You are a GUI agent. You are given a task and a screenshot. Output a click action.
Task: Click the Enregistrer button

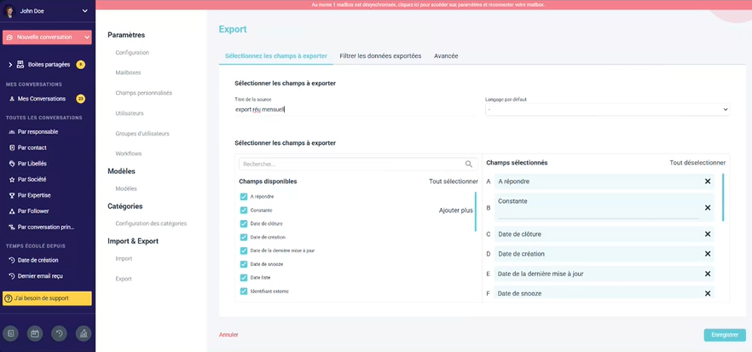pyautogui.click(x=725, y=335)
